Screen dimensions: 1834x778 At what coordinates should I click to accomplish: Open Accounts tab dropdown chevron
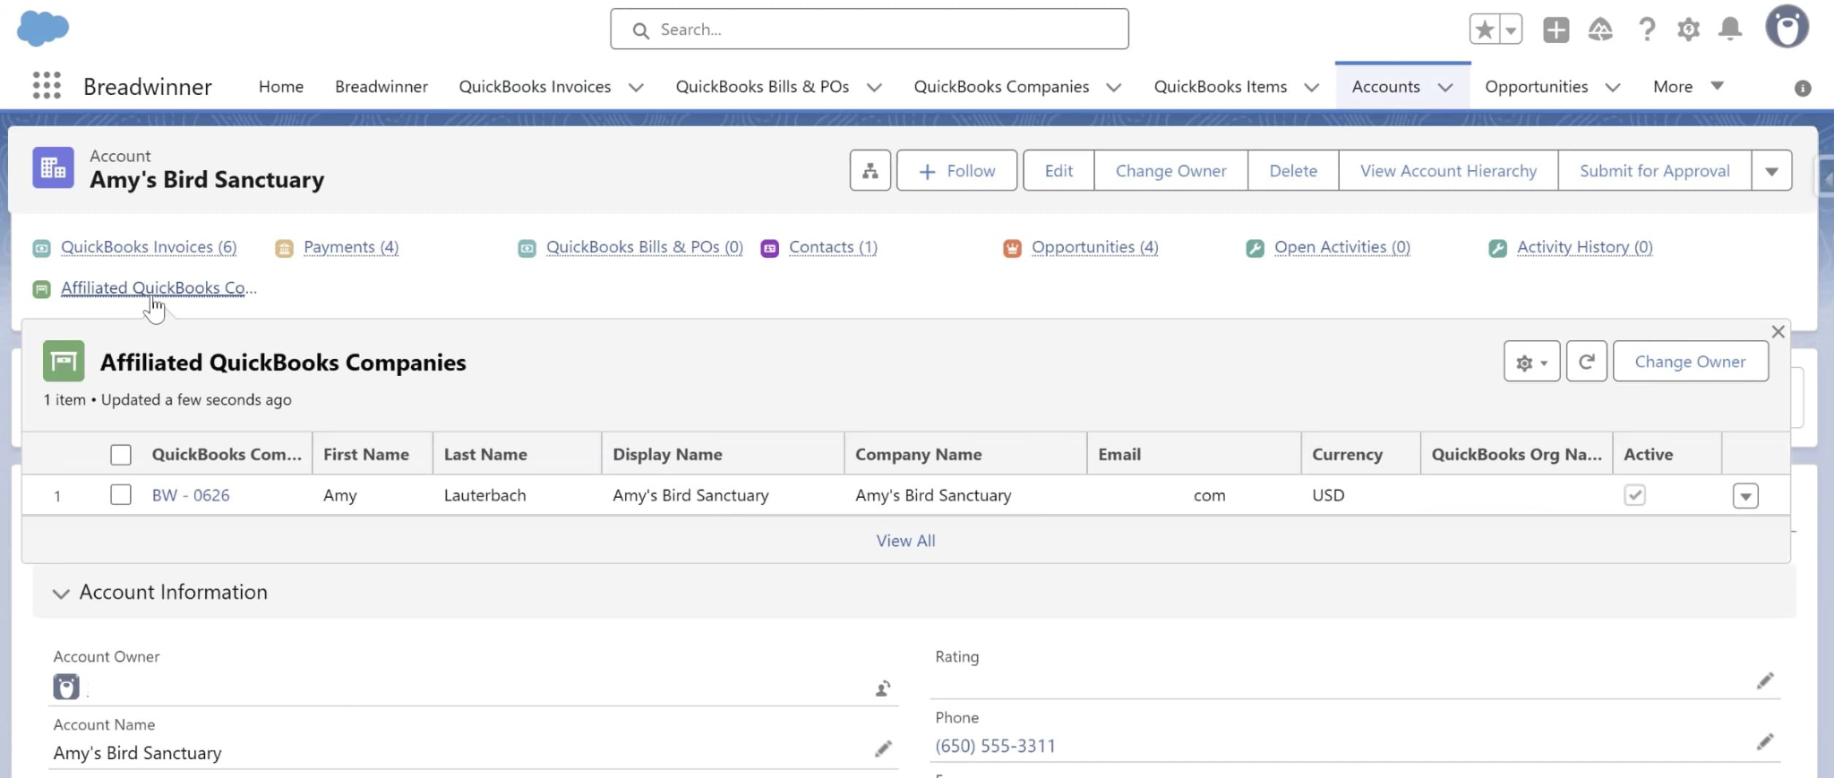[x=1445, y=88]
